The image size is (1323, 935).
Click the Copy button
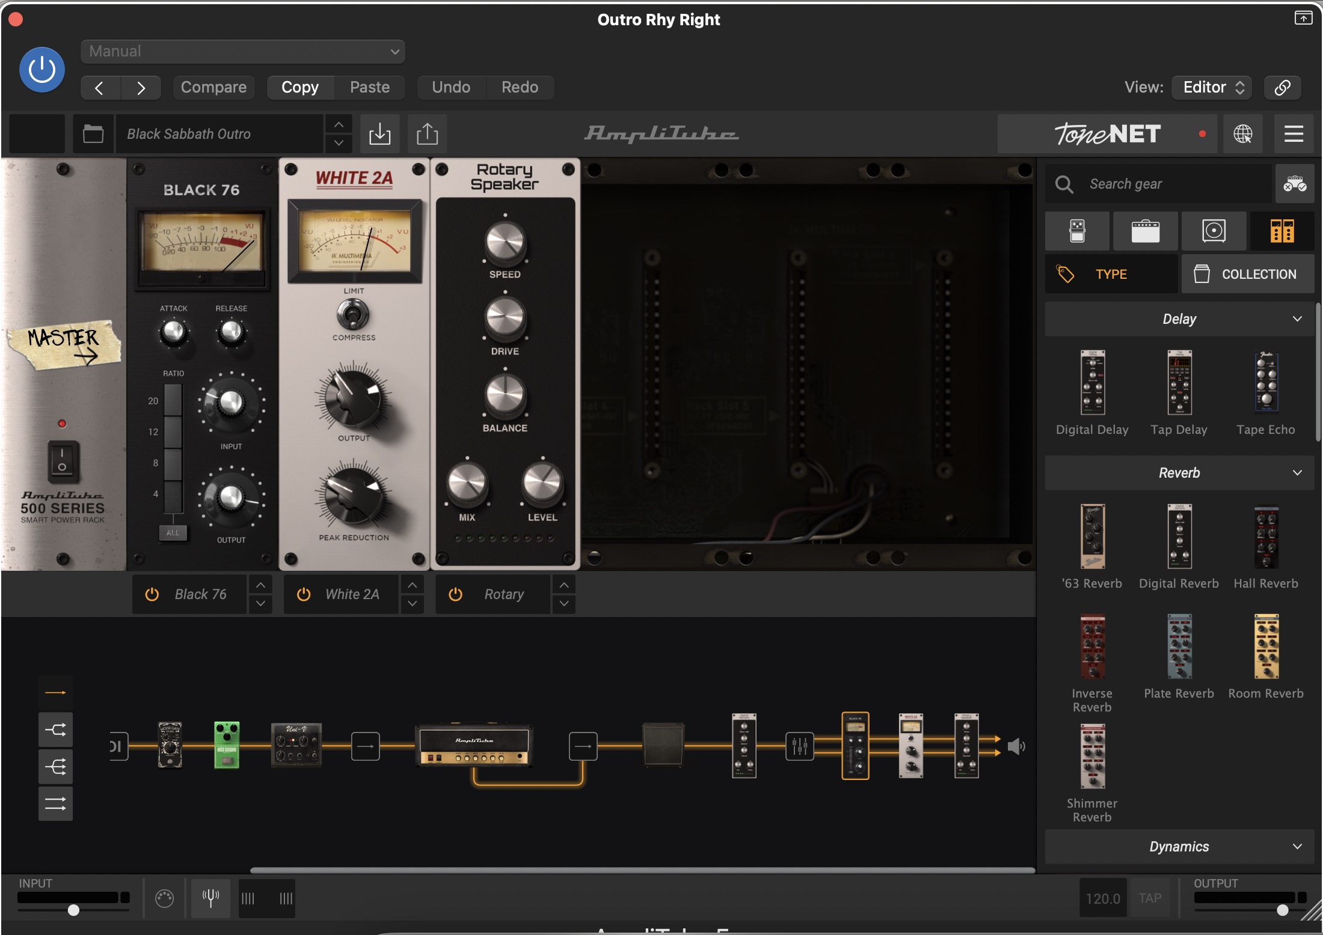(x=300, y=88)
